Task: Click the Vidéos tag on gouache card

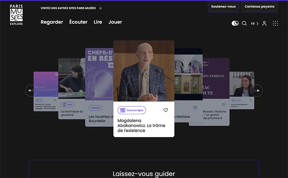Action: click(68, 104)
